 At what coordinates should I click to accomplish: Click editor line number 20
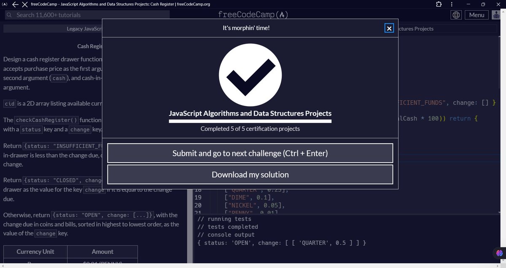pos(198,206)
